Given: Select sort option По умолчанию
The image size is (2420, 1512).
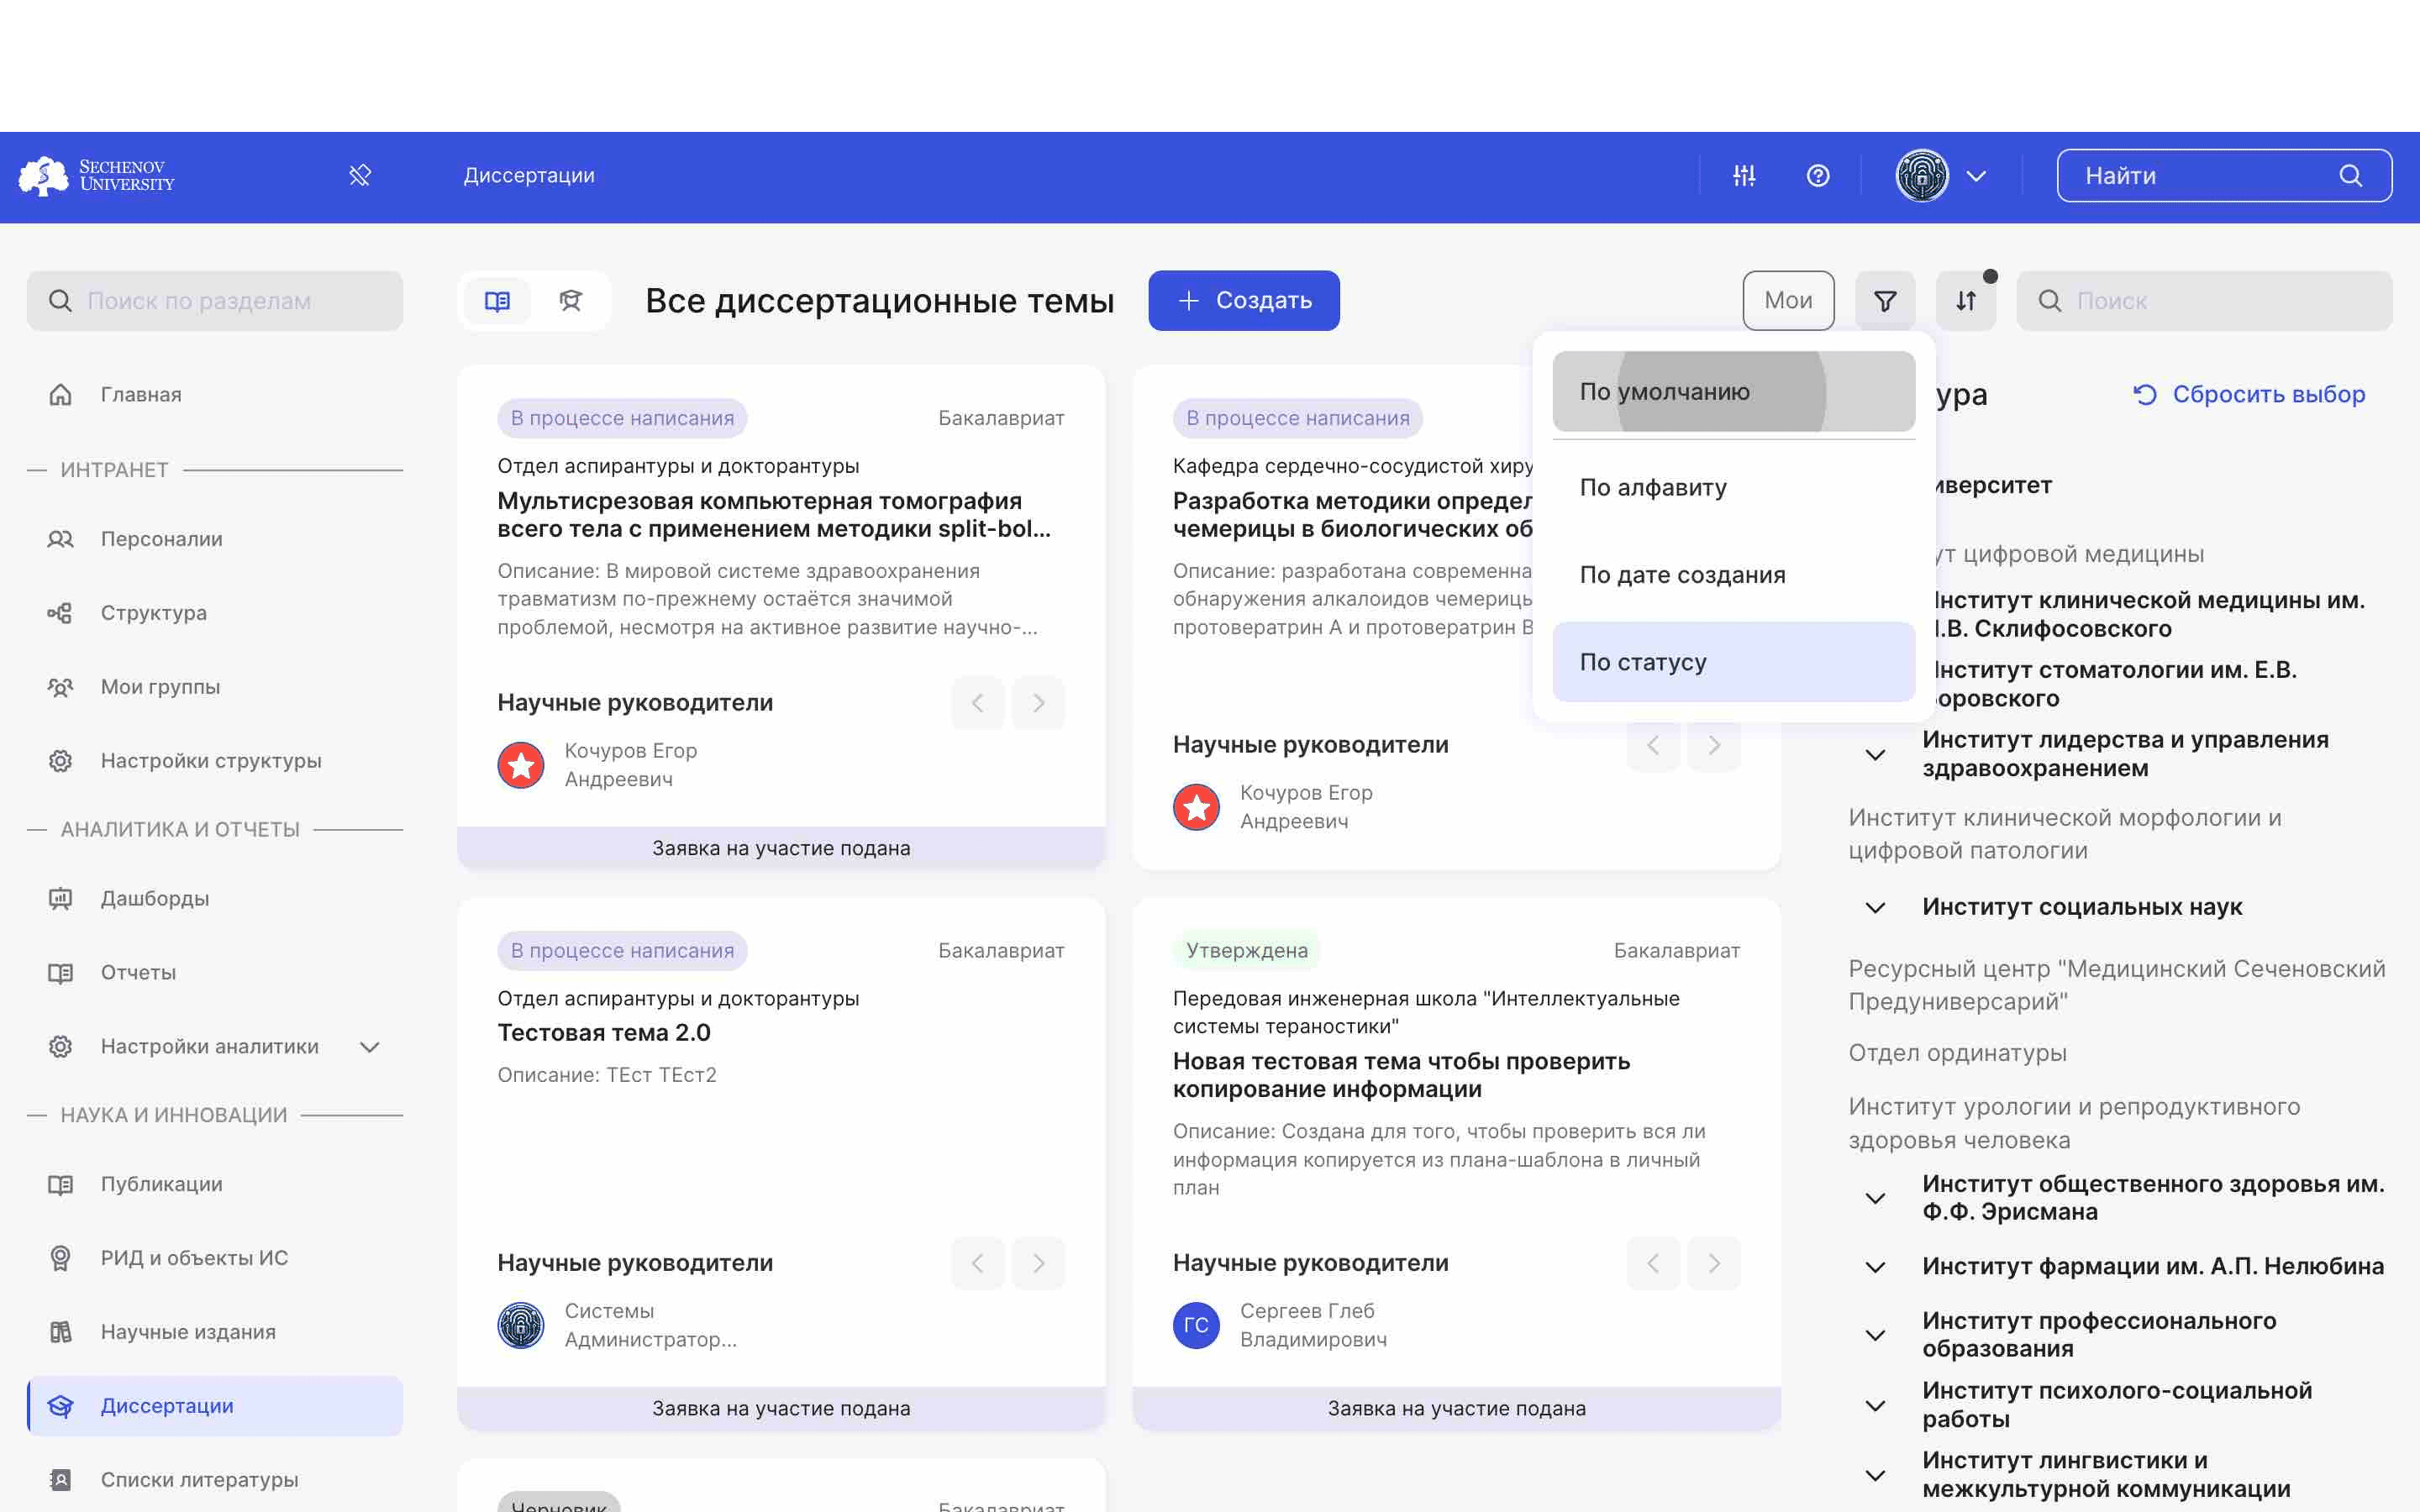Looking at the screenshot, I should (1733, 392).
